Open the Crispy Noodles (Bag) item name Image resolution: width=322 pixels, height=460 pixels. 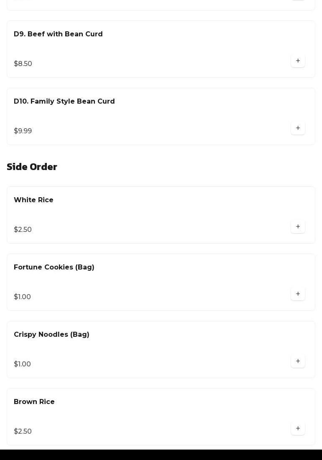(51, 335)
